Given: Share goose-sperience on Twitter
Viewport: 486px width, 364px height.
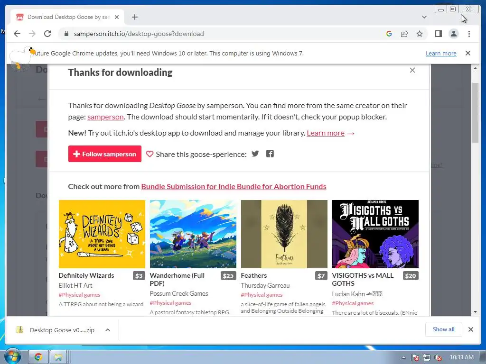Looking at the screenshot, I should pyautogui.click(x=255, y=154).
